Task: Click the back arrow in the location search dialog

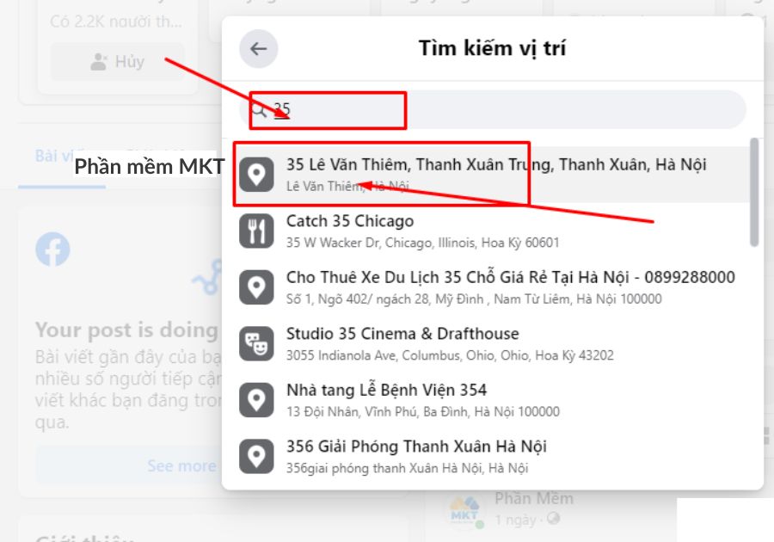Action: click(257, 48)
